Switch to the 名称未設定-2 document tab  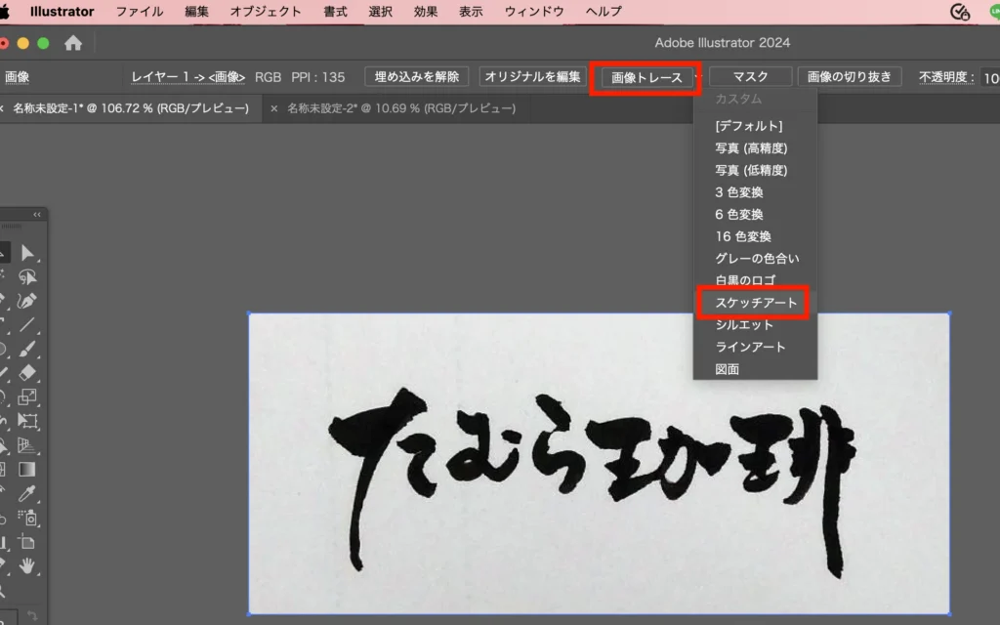[400, 108]
